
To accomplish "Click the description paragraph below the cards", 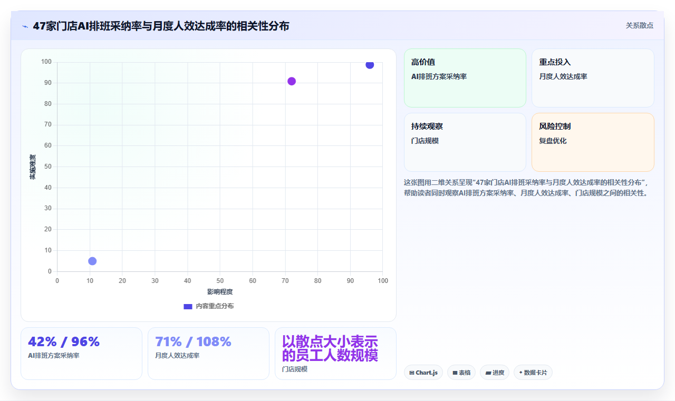I will point(529,188).
